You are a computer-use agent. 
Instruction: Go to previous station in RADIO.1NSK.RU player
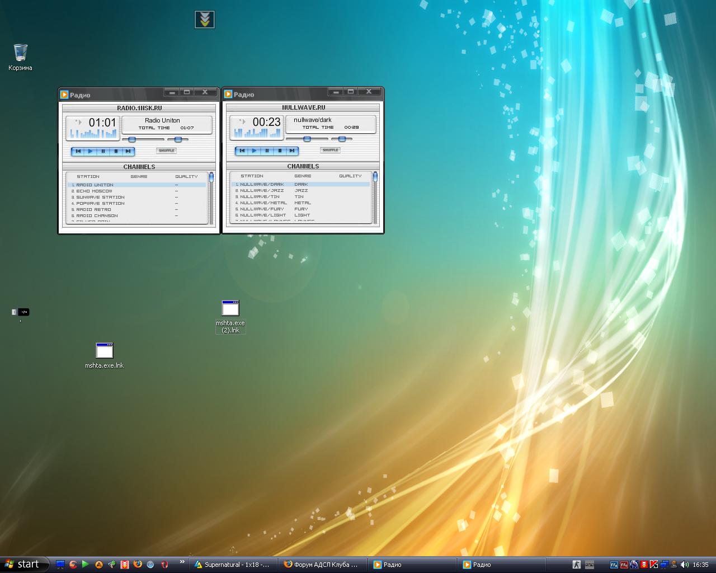[78, 151]
